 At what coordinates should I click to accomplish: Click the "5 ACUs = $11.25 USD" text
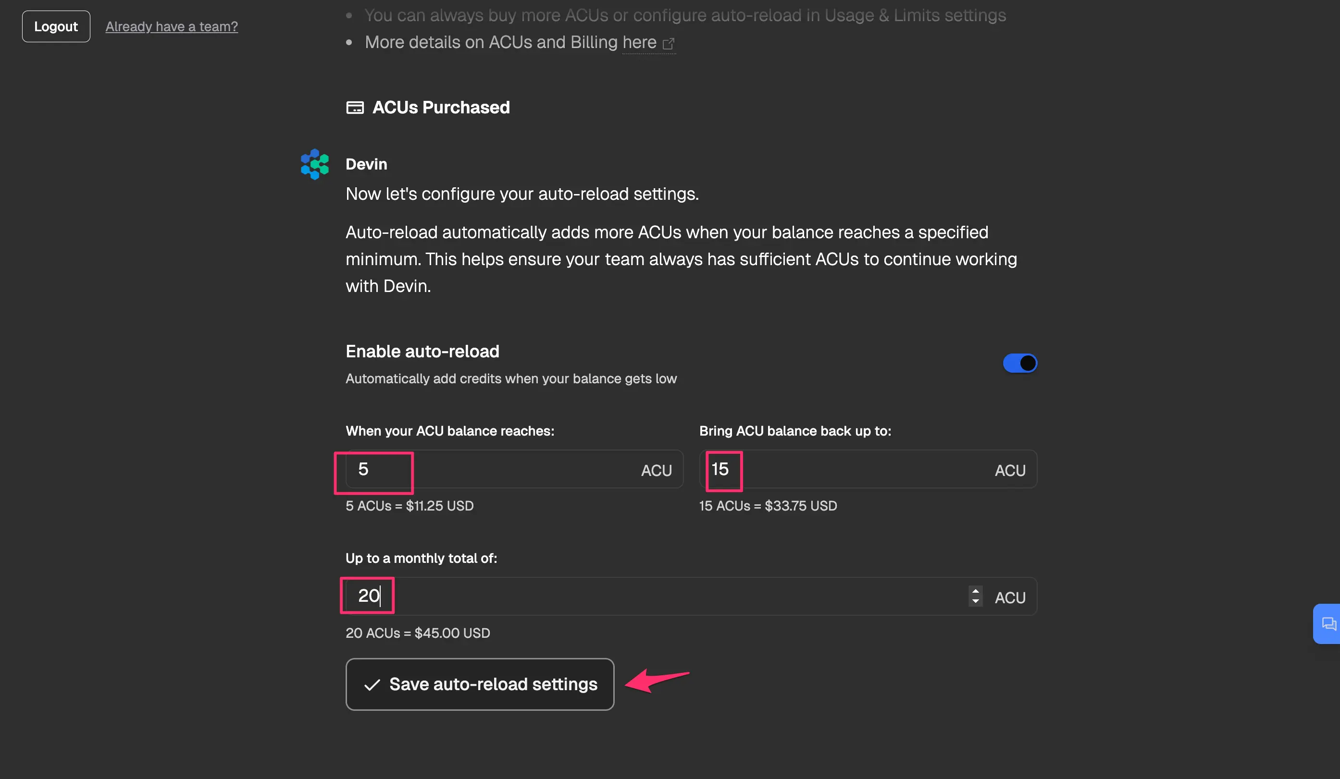point(409,506)
